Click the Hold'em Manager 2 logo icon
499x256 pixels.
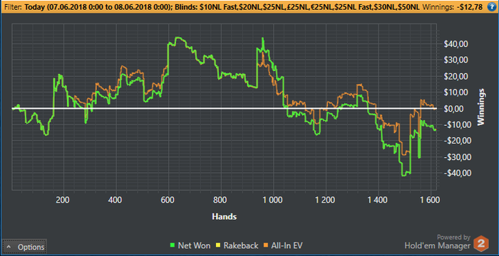[480, 244]
